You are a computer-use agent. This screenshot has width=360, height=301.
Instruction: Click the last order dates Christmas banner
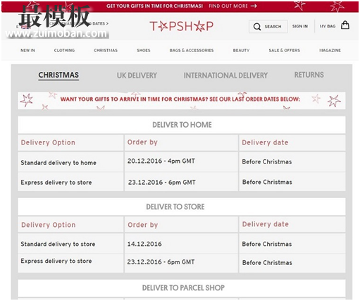pyautogui.click(x=182, y=101)
